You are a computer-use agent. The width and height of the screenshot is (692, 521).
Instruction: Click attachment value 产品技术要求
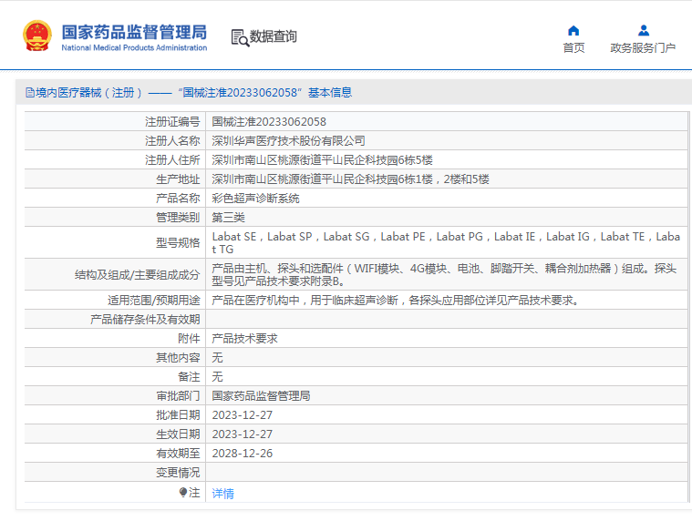244,339
